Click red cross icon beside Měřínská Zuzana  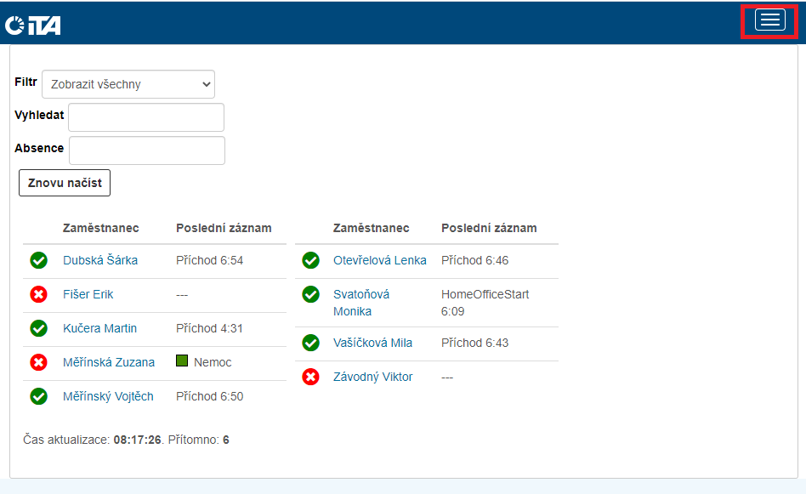(38, 362)
